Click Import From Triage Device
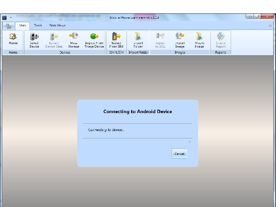 [x=94, y=40]
